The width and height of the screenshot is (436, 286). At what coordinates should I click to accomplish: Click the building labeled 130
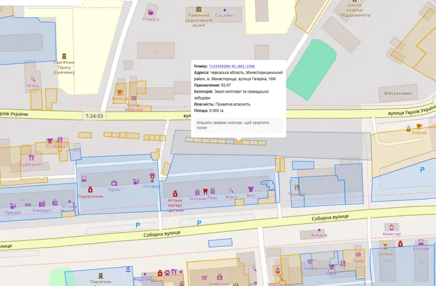coord(21,200)
